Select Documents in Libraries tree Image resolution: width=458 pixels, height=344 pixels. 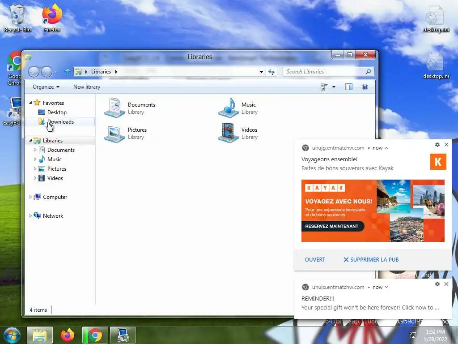click(61, 150)
